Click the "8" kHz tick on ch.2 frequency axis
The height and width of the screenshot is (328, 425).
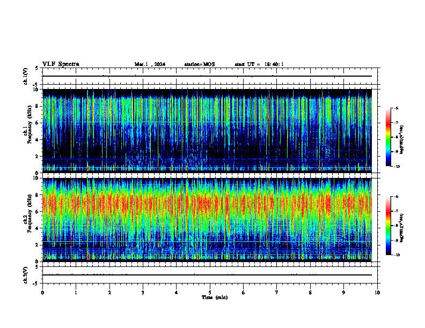click(38, 195)
